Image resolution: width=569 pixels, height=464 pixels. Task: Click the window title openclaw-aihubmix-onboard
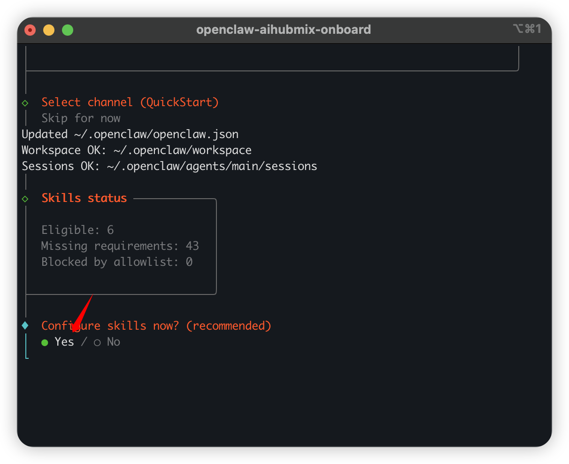pyautogui.click(x=284, y=30)
